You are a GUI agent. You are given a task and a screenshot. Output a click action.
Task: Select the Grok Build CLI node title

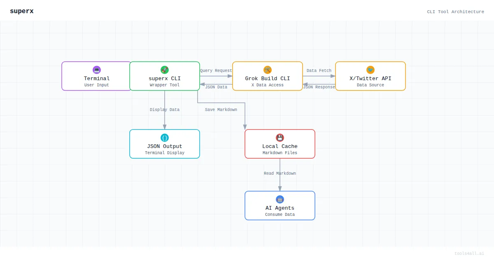click(x=268, y=79)
